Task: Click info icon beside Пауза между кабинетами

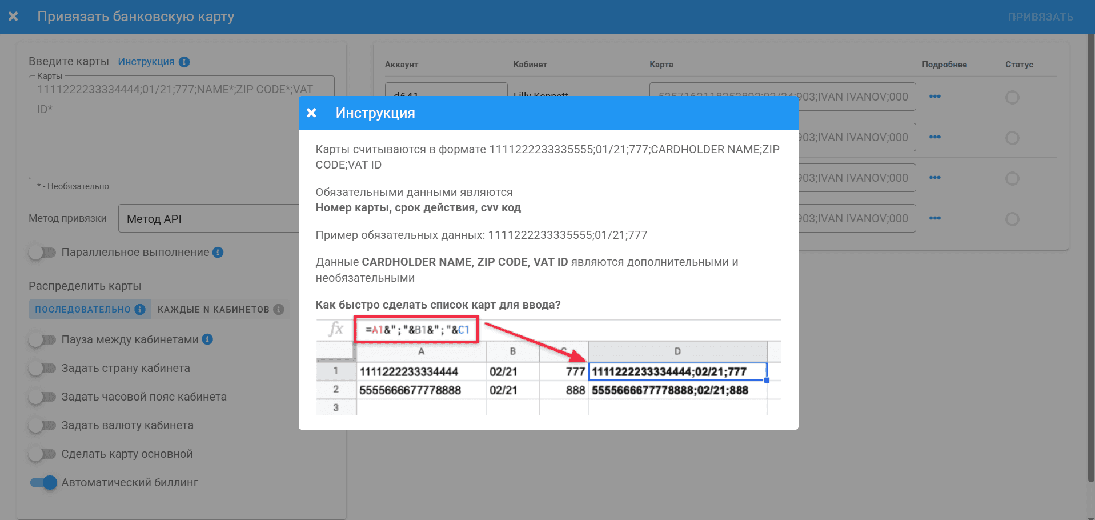Action: click(x=207, y=339)
